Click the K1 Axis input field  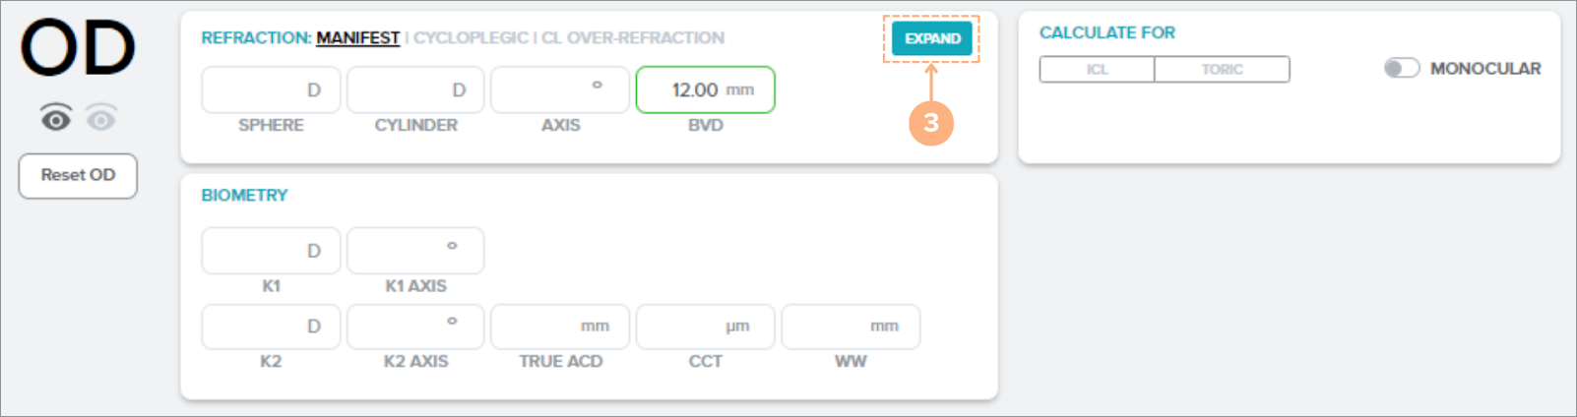pos(415,251)
